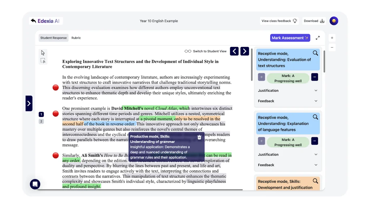The height and width of the screenshot is (208, 370).
Task: Click the Download icon in the top bar
Action: pos(322,21)
